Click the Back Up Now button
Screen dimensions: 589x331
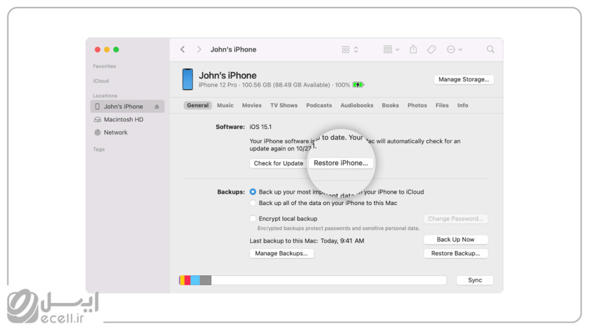tap(456, 240)
